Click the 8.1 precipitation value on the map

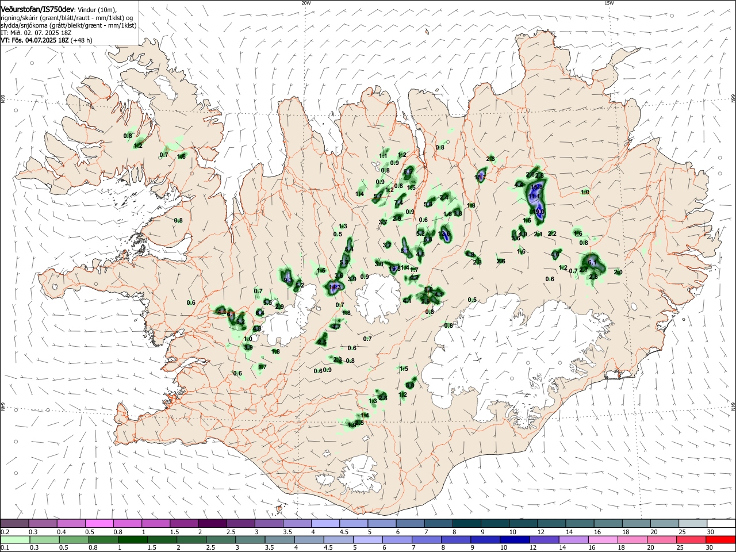pyautogui.click(x=404, y=250)
